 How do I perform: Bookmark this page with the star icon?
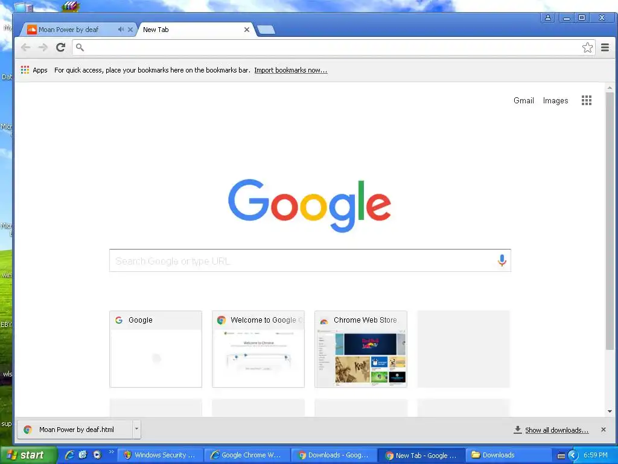[x=587, y=48]
